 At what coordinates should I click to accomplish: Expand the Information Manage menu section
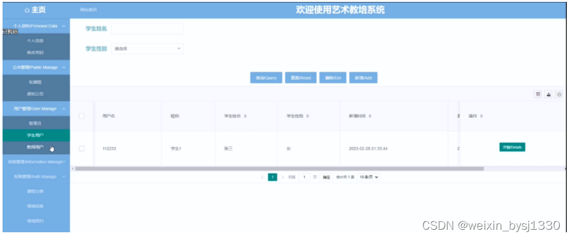click(36, 162)
